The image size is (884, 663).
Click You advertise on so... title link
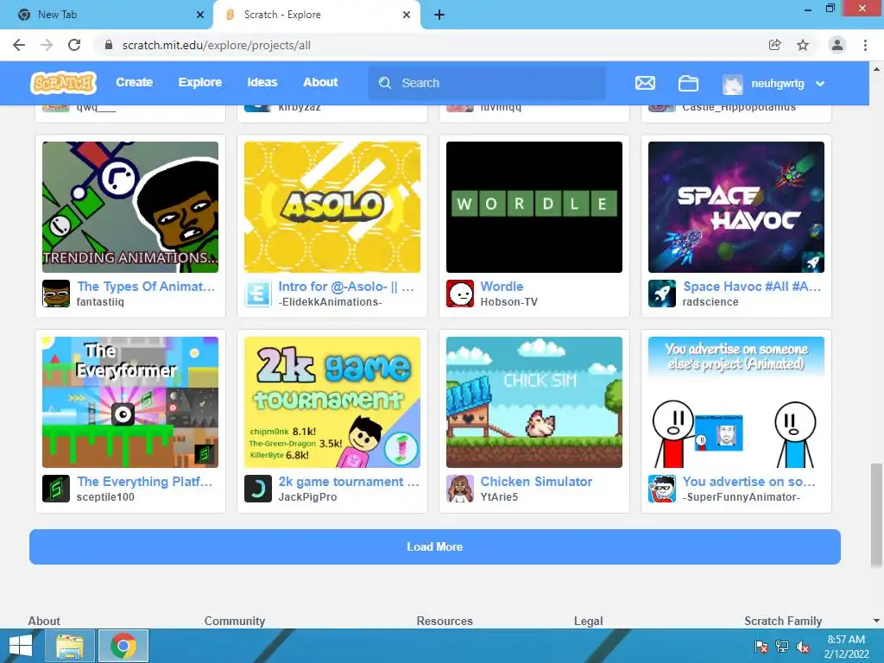748,482
